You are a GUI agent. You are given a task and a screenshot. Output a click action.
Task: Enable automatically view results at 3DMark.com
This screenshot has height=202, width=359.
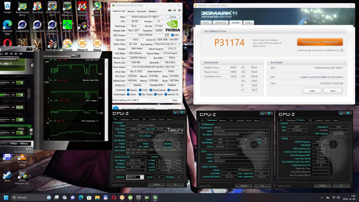[x=342, y=50]
